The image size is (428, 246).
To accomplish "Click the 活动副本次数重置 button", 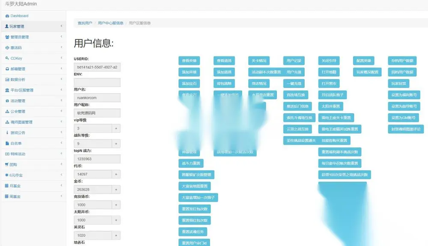I will point(266,72).
